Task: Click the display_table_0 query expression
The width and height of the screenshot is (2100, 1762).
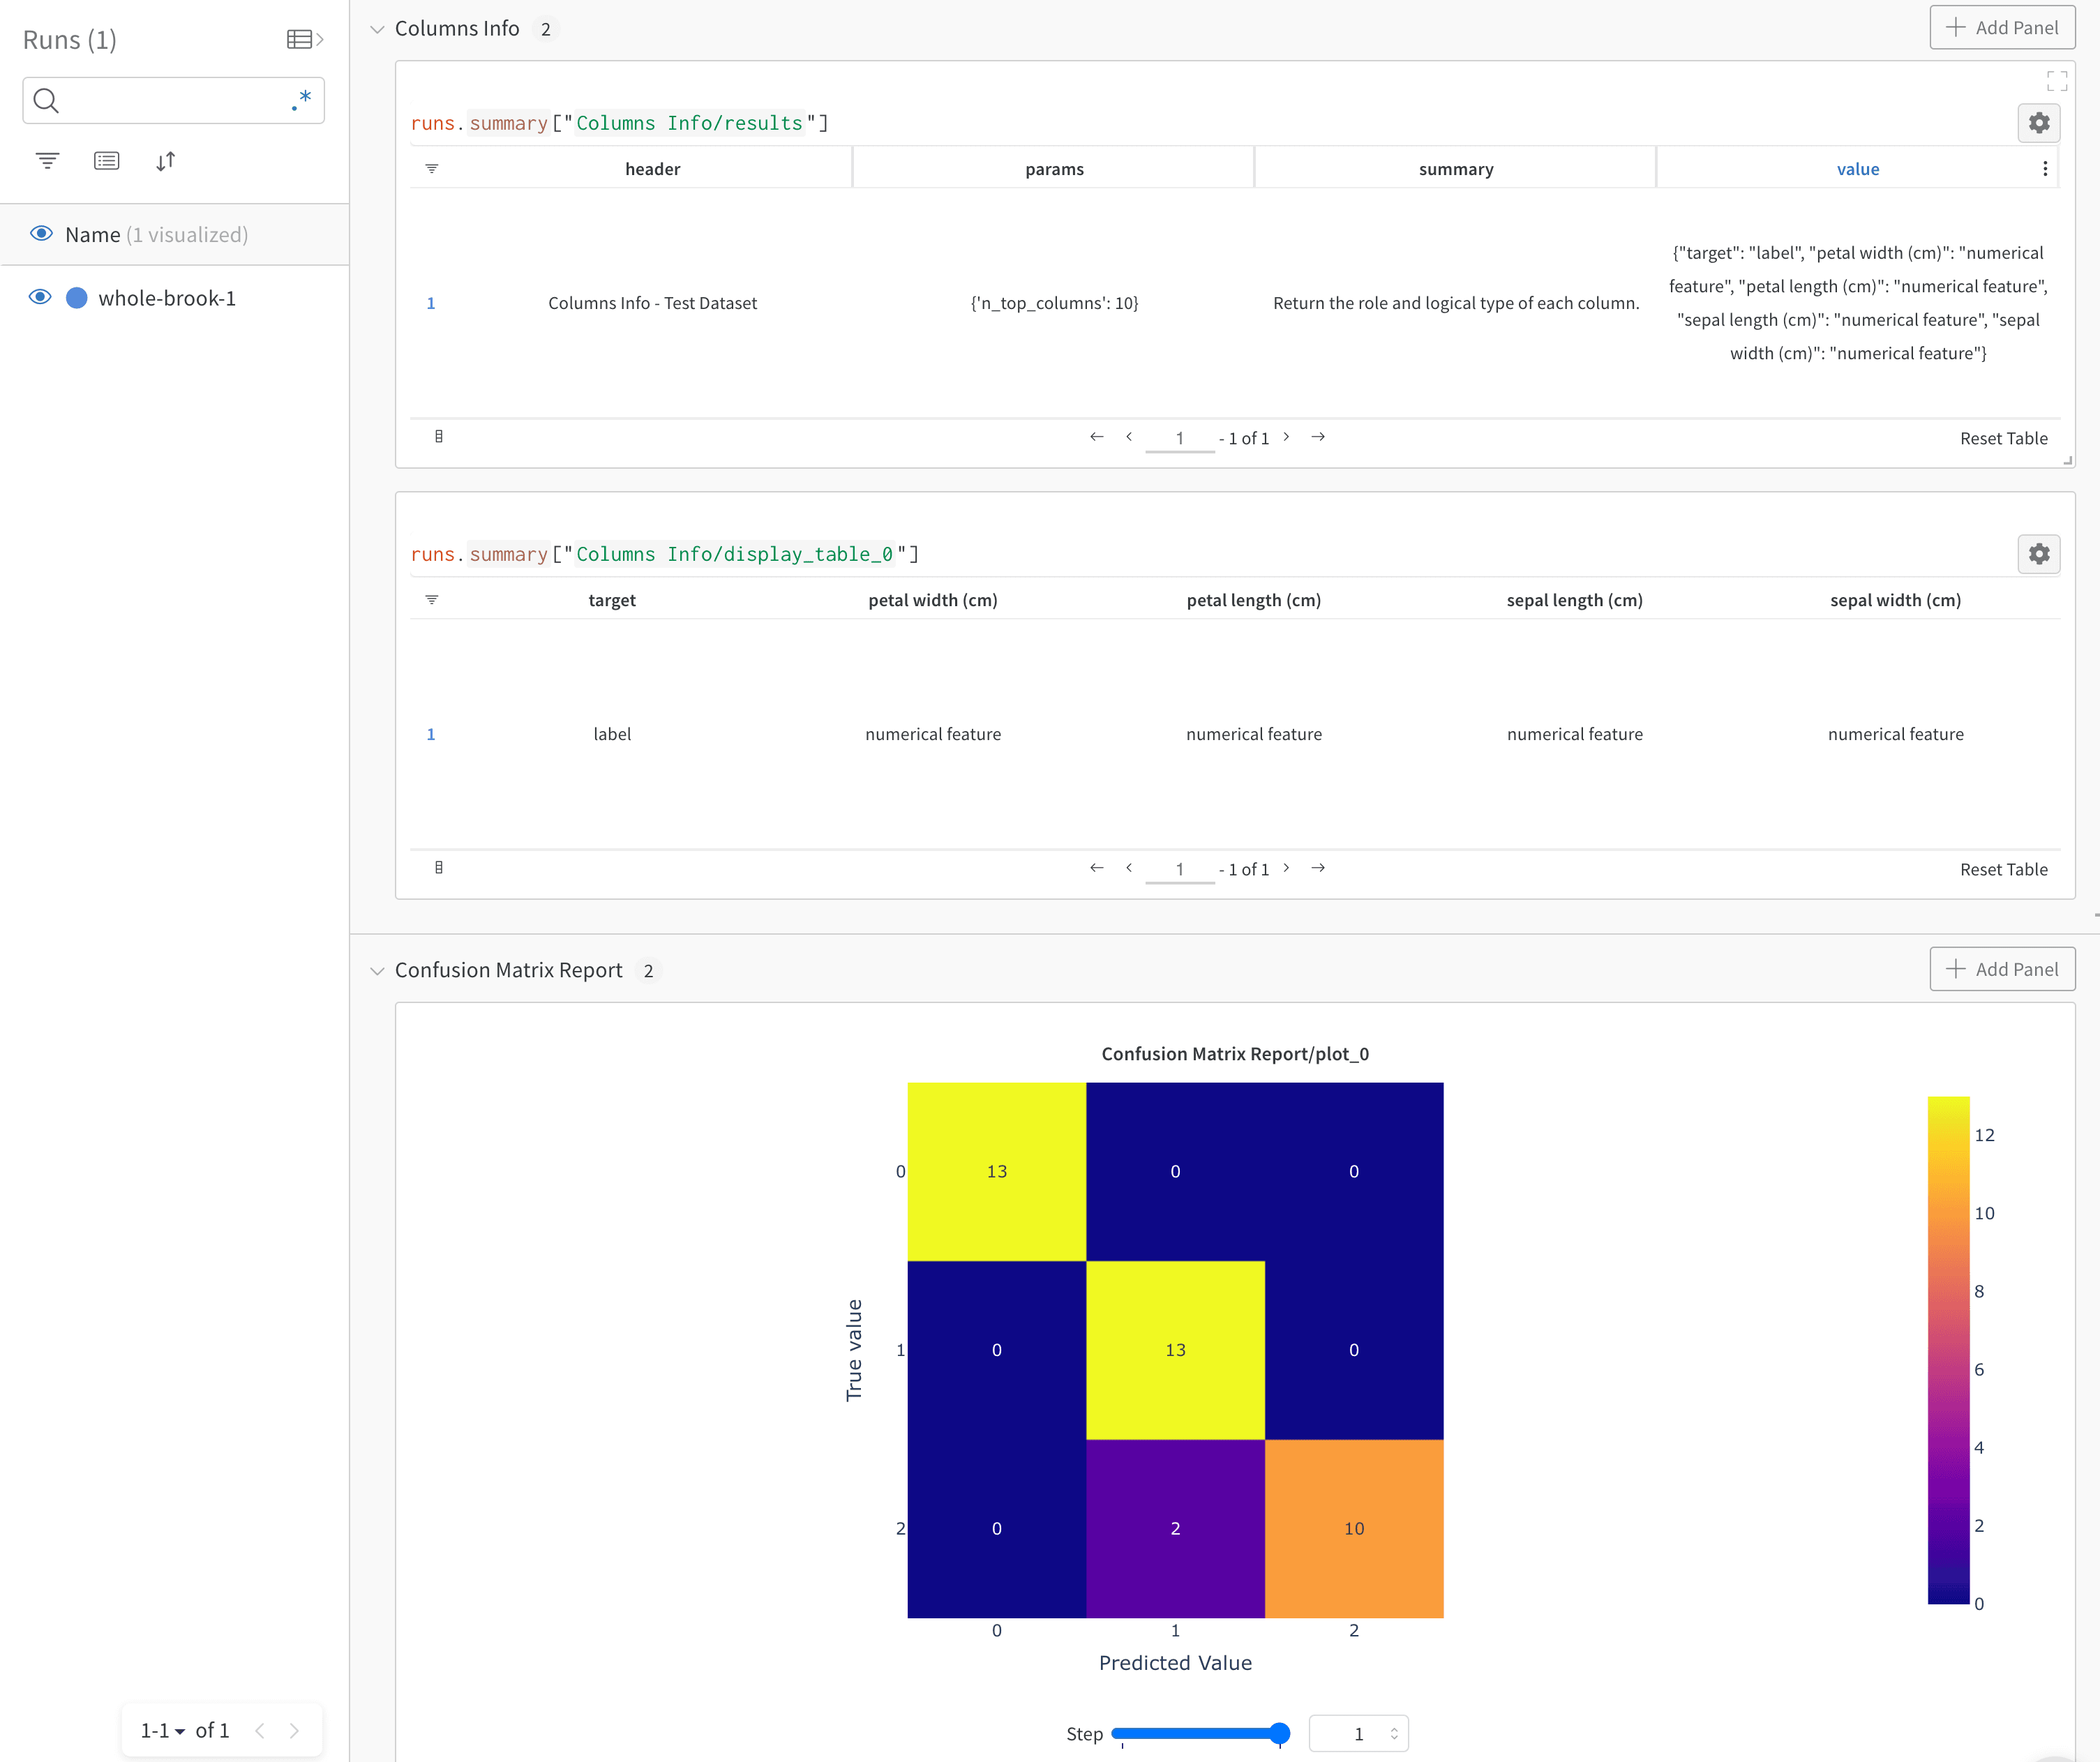Action: click(665, 554)
